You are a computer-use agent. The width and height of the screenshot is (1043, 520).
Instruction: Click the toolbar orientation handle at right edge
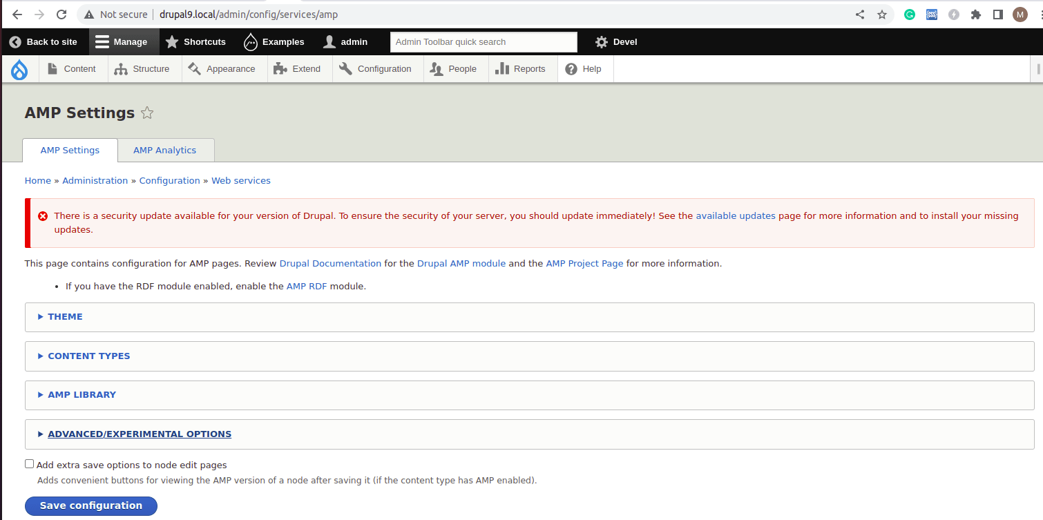click(1038, 69)
